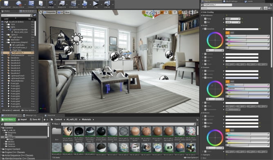The image size is (273, 160).
Task: Toggle the Gamma checkbox in the Midtones section
Action: point(205,123)
